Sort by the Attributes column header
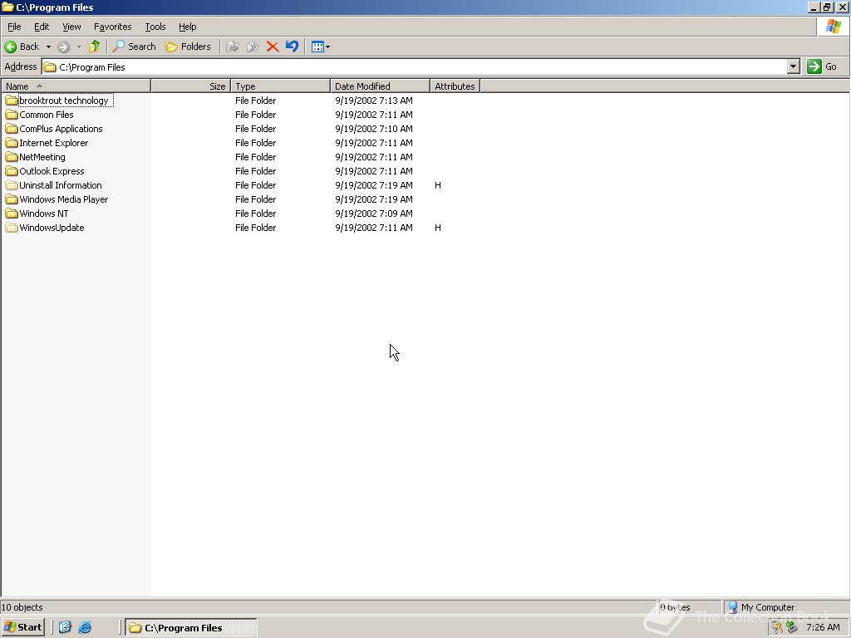The image size is (851, 638). 455,86
